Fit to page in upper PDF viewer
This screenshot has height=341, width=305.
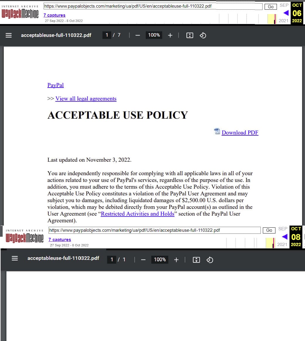(x=190, y=35)
